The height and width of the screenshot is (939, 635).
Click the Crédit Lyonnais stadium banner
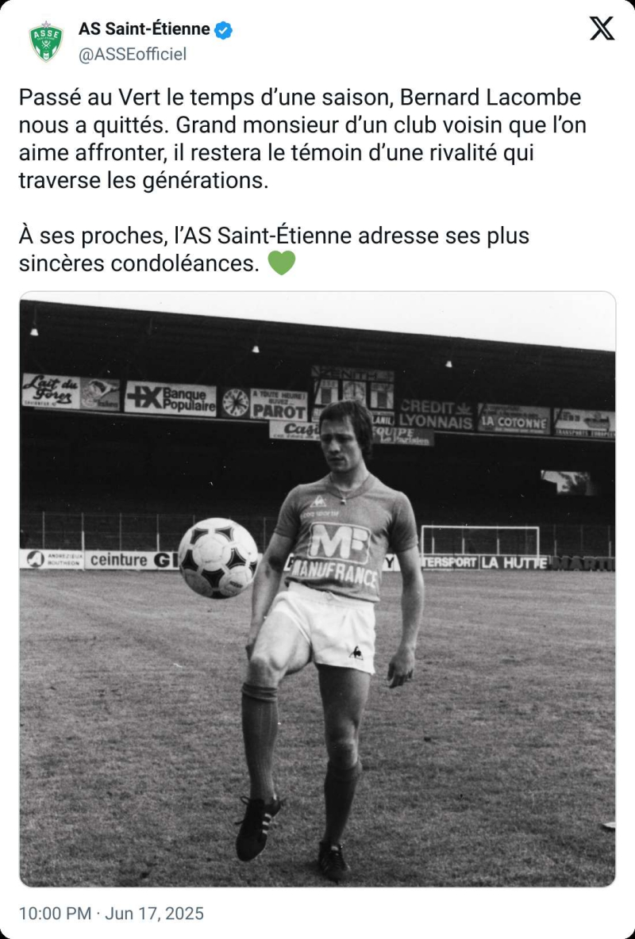(435, 415)
